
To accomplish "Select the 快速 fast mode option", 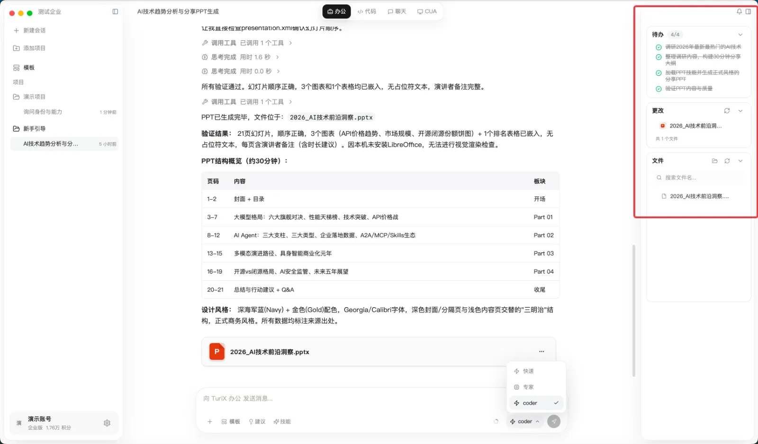I will pyautogui.click(x=536, y=371).
